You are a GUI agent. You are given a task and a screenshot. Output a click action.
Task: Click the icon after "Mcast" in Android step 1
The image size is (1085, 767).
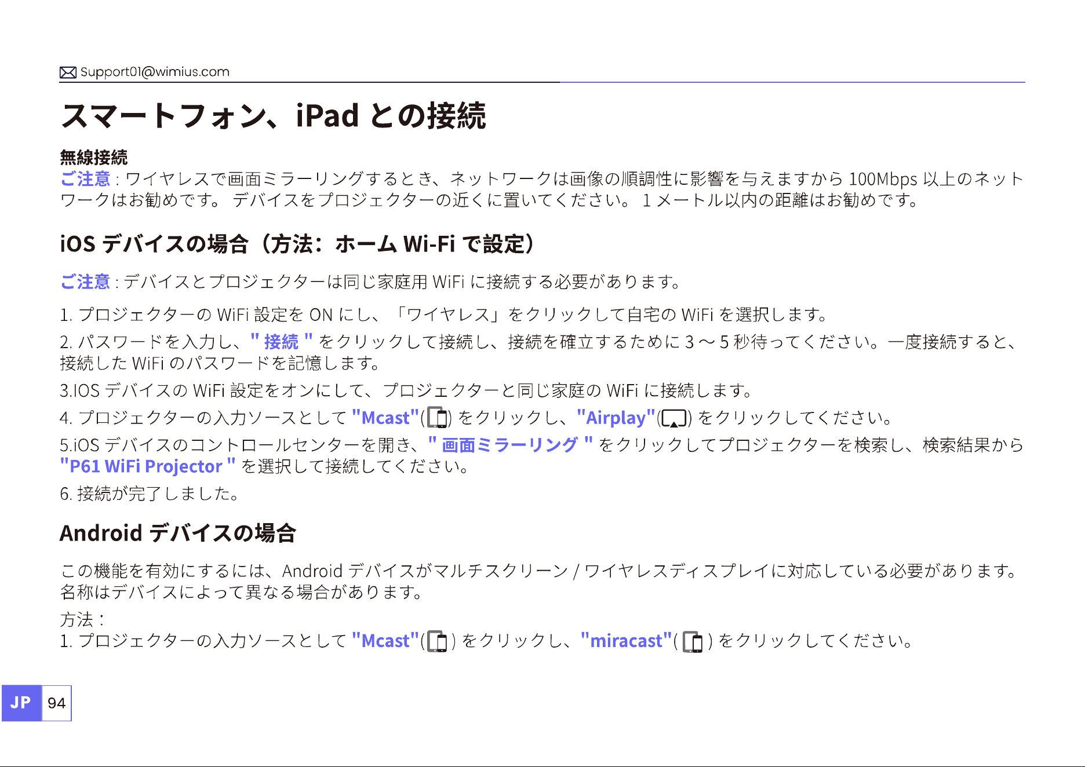click(438, 641)
